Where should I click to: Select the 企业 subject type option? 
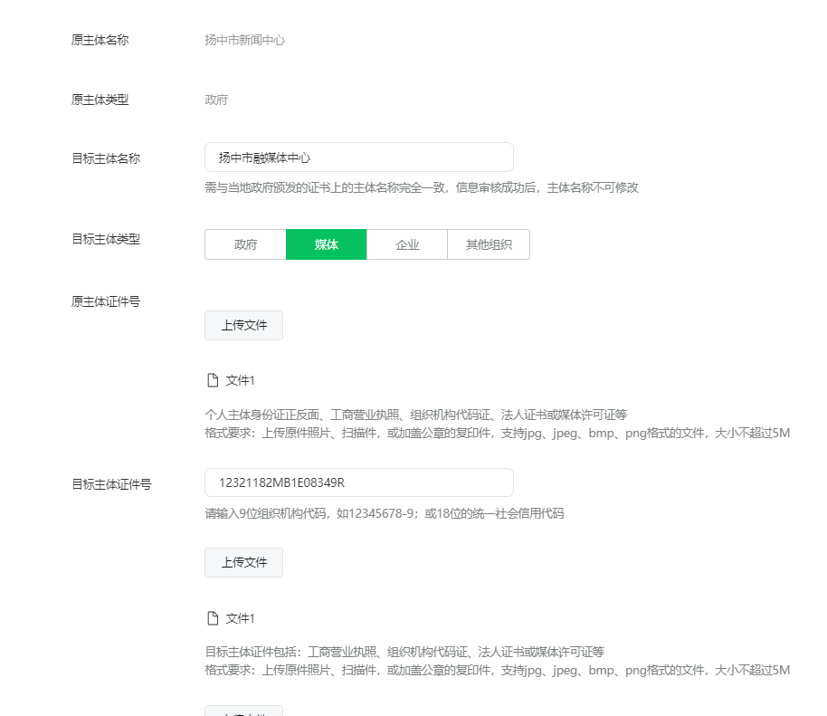[406, 244]
